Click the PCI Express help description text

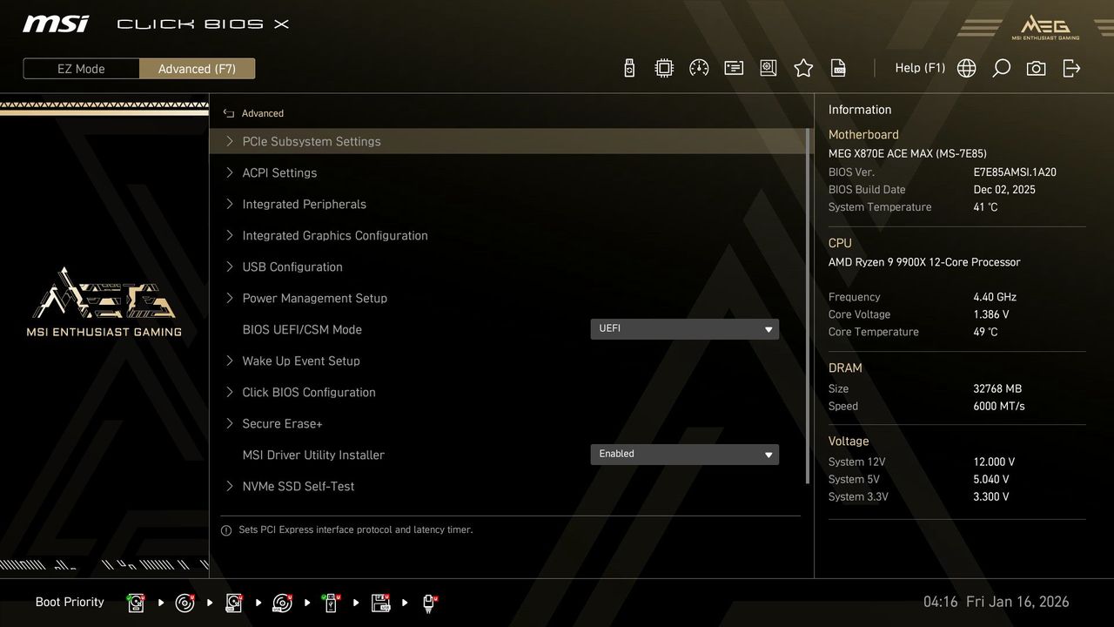point(356,529)
